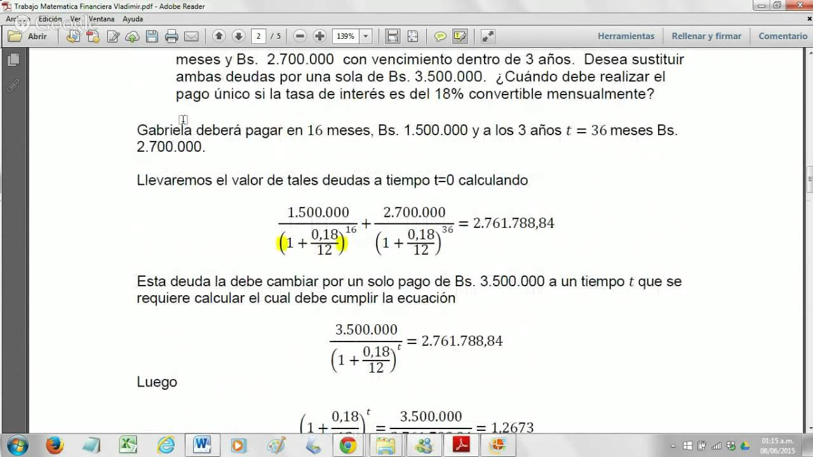The height and width of the screenshot is (457, 813).
Task: Go to the next page arrow
Action: [x=238, y=36]
